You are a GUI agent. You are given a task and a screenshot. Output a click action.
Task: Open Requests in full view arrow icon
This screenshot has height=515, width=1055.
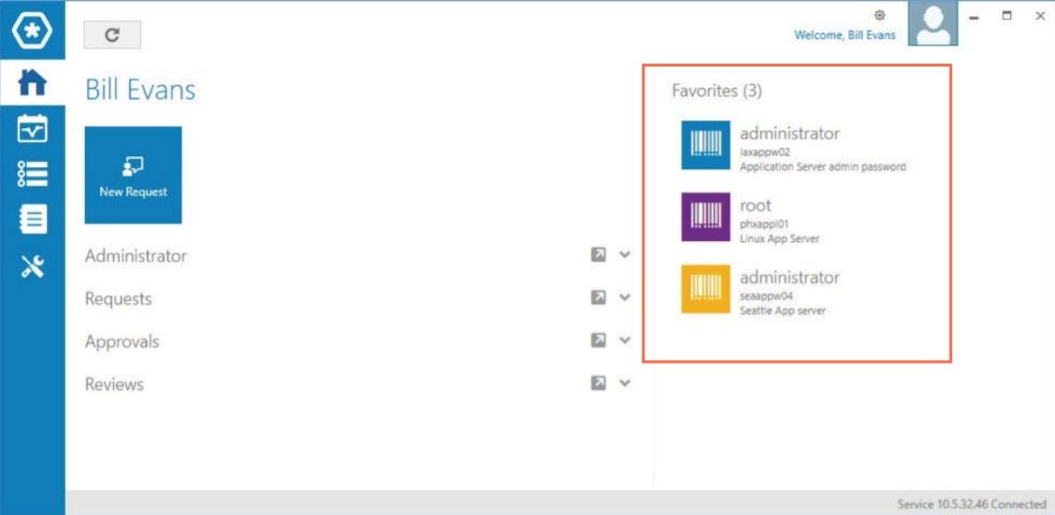coord(599,298)
